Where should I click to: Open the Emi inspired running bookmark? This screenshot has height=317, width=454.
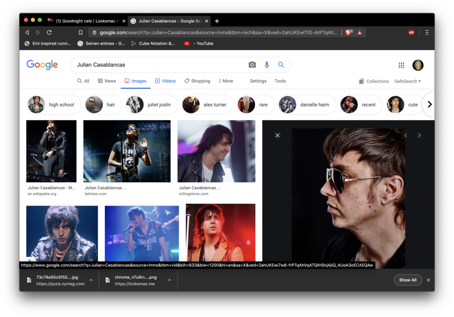click(x=48, y=43)
